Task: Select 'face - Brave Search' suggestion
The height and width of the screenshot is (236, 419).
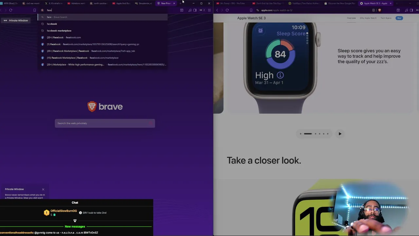Action: click(102, 17)
